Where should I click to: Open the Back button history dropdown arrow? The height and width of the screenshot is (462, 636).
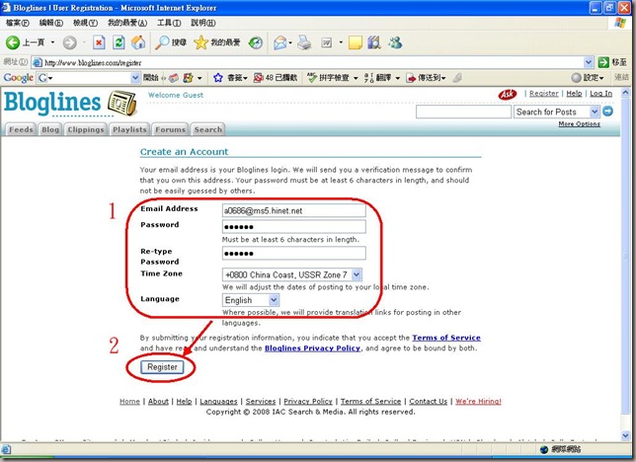pos(52,42)
